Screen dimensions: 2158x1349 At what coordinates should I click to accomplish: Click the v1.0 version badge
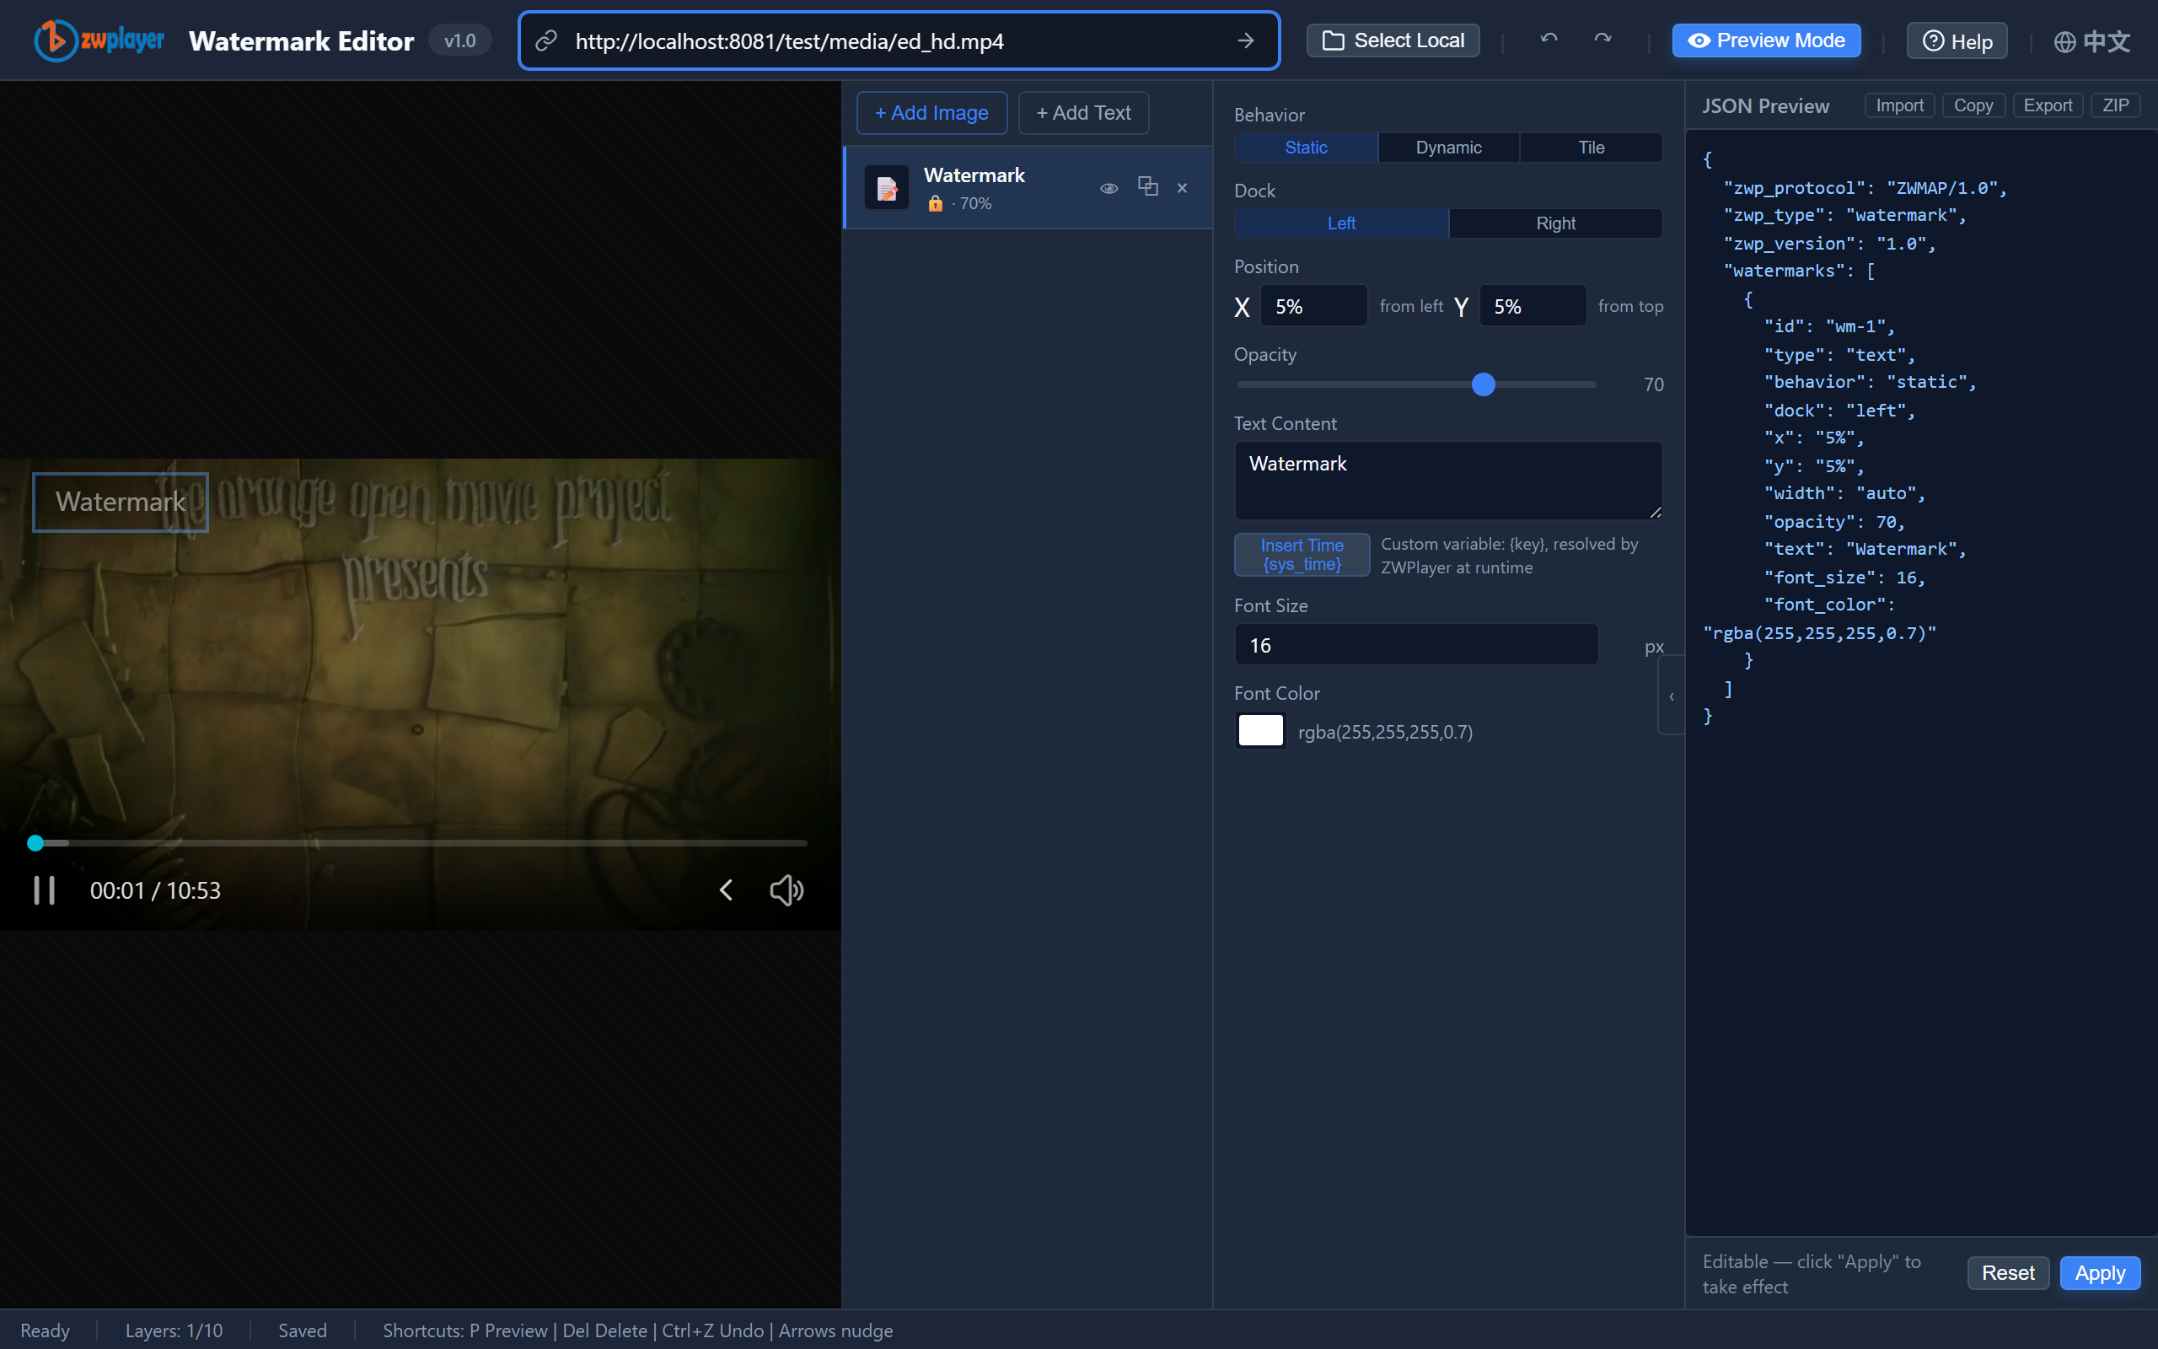pyautogui.click(x=459, y=41)
